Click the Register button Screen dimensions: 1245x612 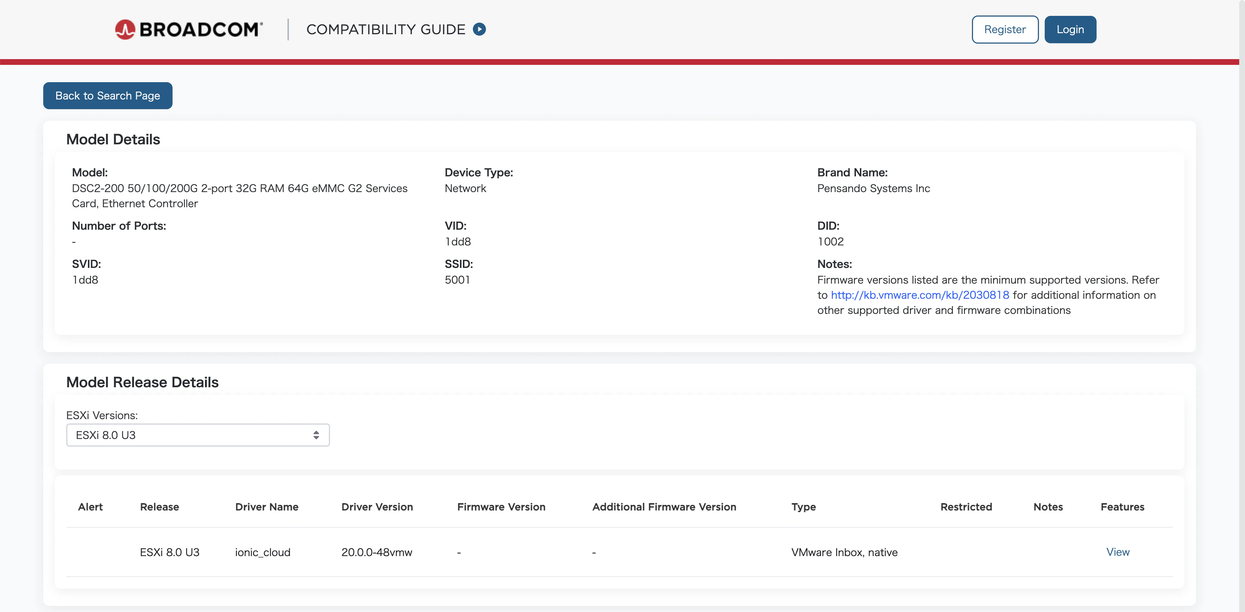coord(1005,30)
